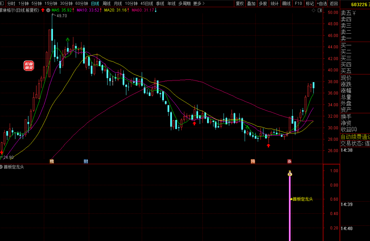Click the 返回 button
The width and height of the screenshot is (370, 241).
pos(334,3)
